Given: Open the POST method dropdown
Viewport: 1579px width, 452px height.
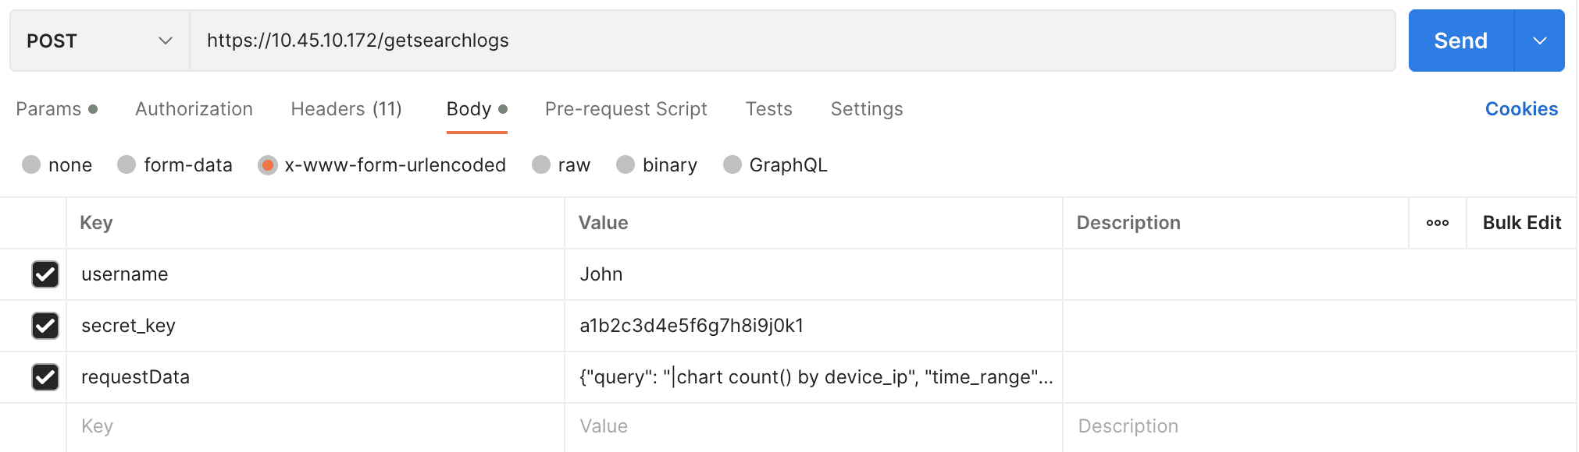Looking at the screenshot, I should coord(99,41).
